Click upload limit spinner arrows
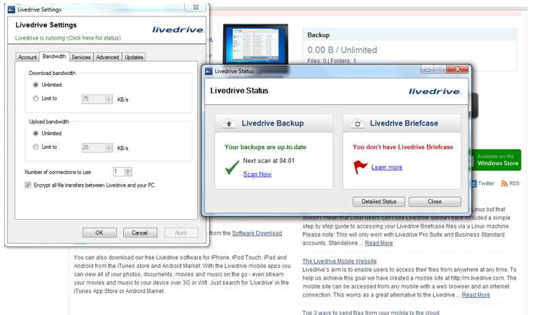 click(x=109, y=148)
